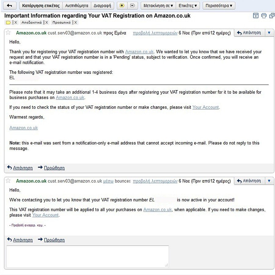Click the yellow mark-as-important icon button
Image resolution: width=275 pixels, height=275 pixels.
coord(122,5)
